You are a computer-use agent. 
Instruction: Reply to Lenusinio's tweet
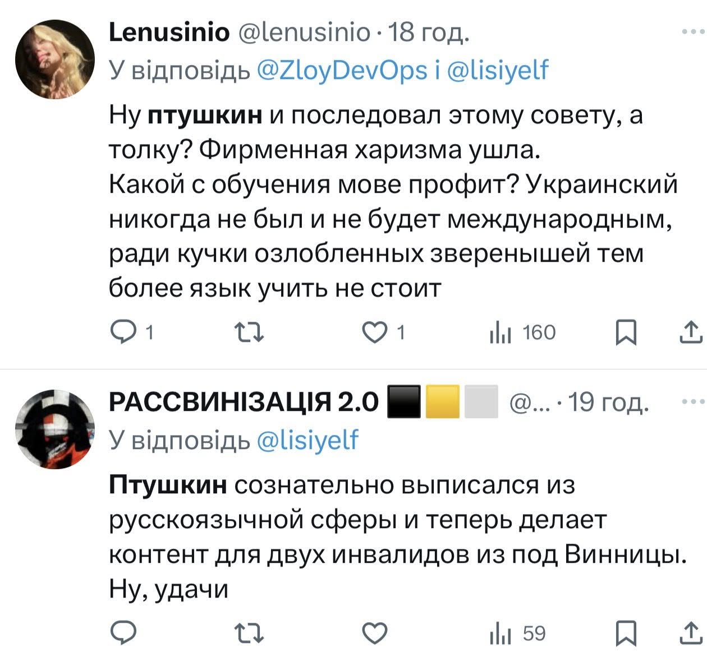click(122, 333)
